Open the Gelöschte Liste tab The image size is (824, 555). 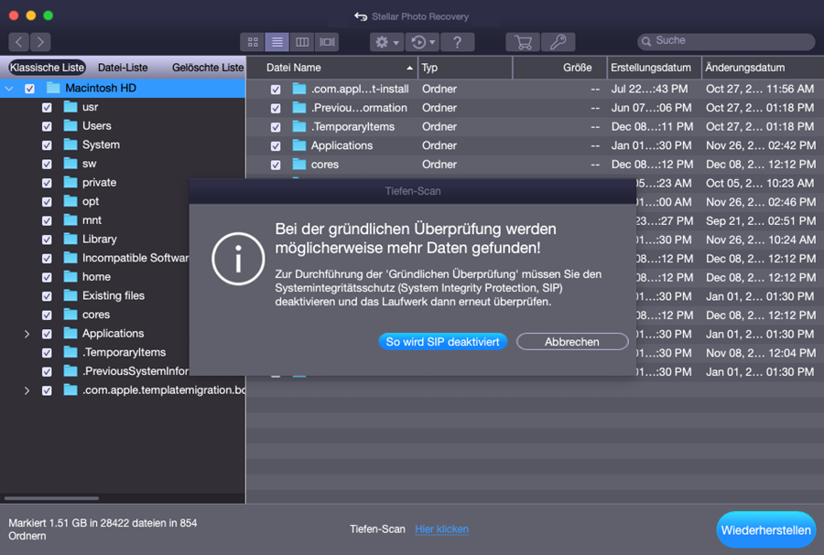click(208, 68)
